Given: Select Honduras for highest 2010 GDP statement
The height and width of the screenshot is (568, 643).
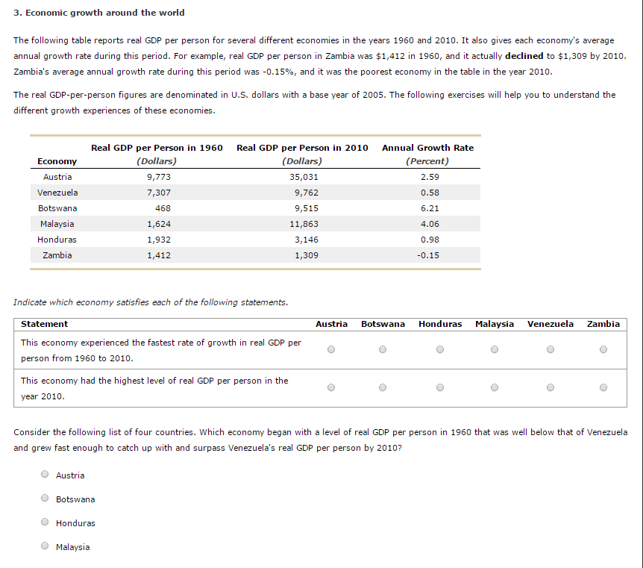Looking at the screenshot, I should click(x=440, y=387).
